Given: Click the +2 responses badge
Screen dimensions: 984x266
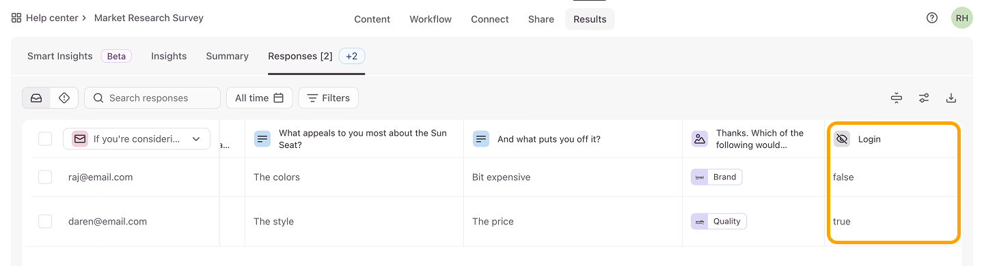Looking at the screenshot, I should pyautogui.click(x=351, y=57).
